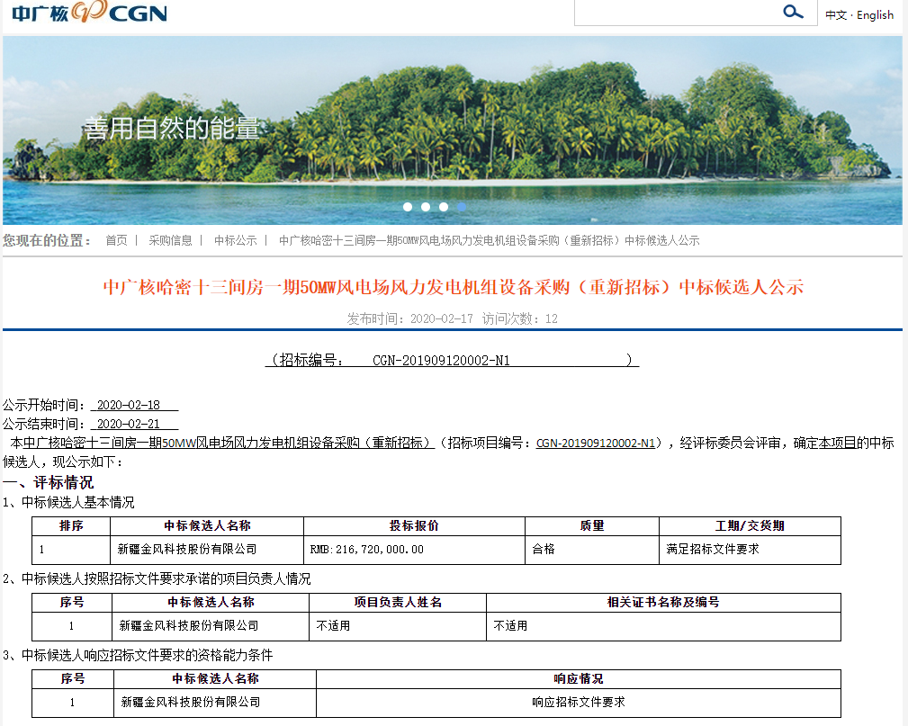
Task: Switch language to English
Action: (x=875, y=15)
